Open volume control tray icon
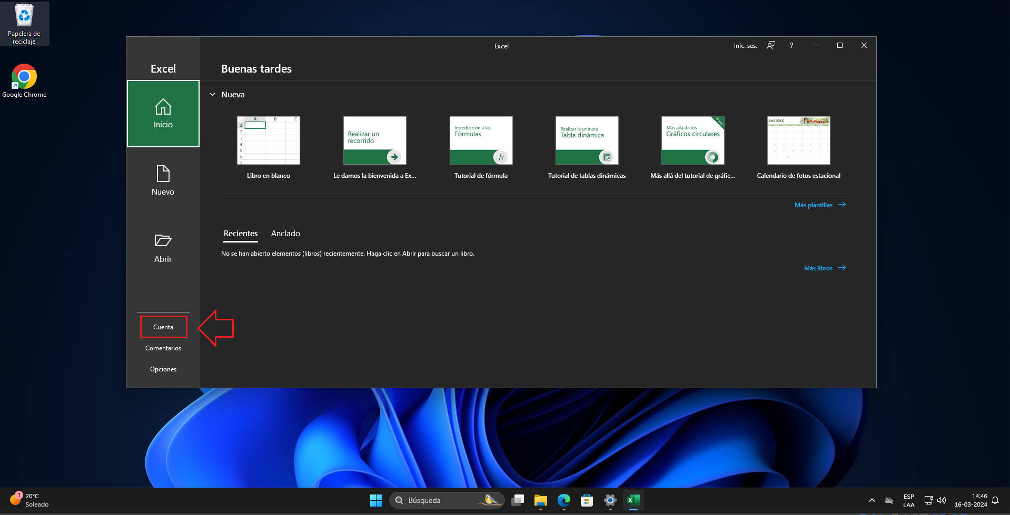 pyautogui.click(x=942, y=500)
